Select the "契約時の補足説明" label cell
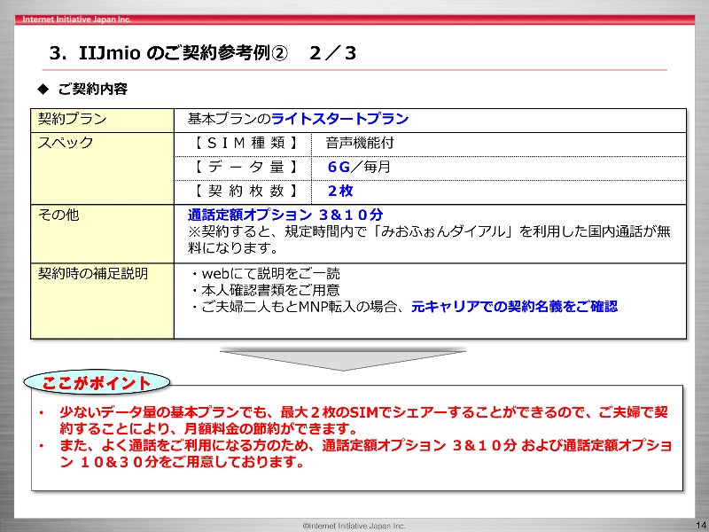709x532 pixels. click(x=102, y=301)
